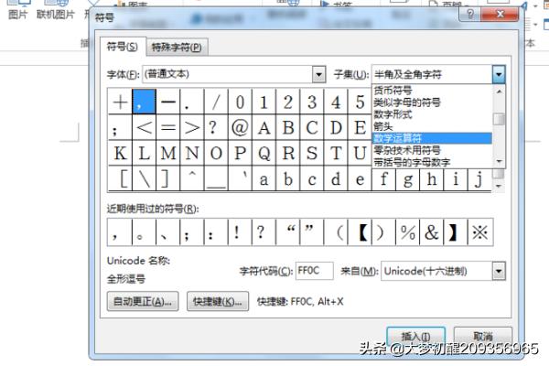Choose the slash character in the symbol grid

(x=216, y=102)
